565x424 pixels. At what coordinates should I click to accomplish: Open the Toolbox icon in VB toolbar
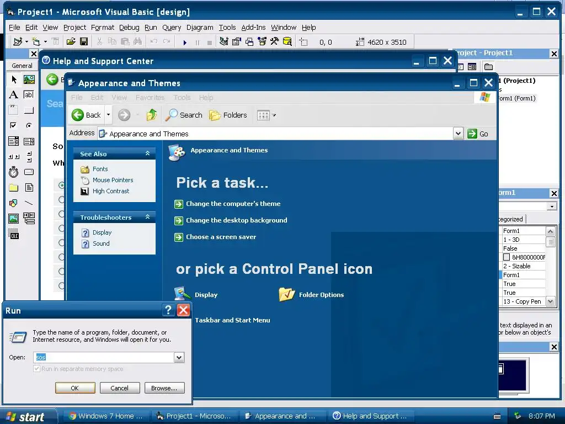pos(275,42)
